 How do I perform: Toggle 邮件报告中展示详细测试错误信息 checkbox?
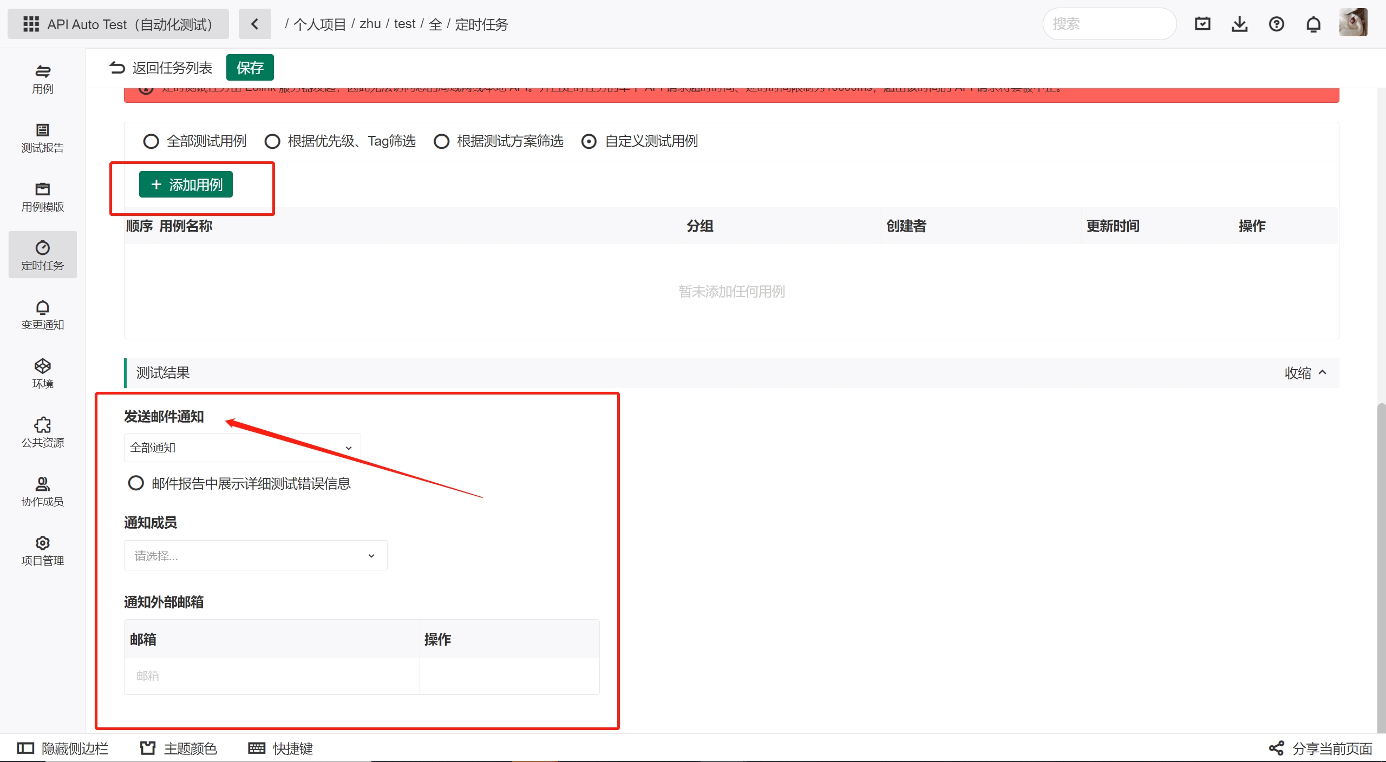point(136,484)
